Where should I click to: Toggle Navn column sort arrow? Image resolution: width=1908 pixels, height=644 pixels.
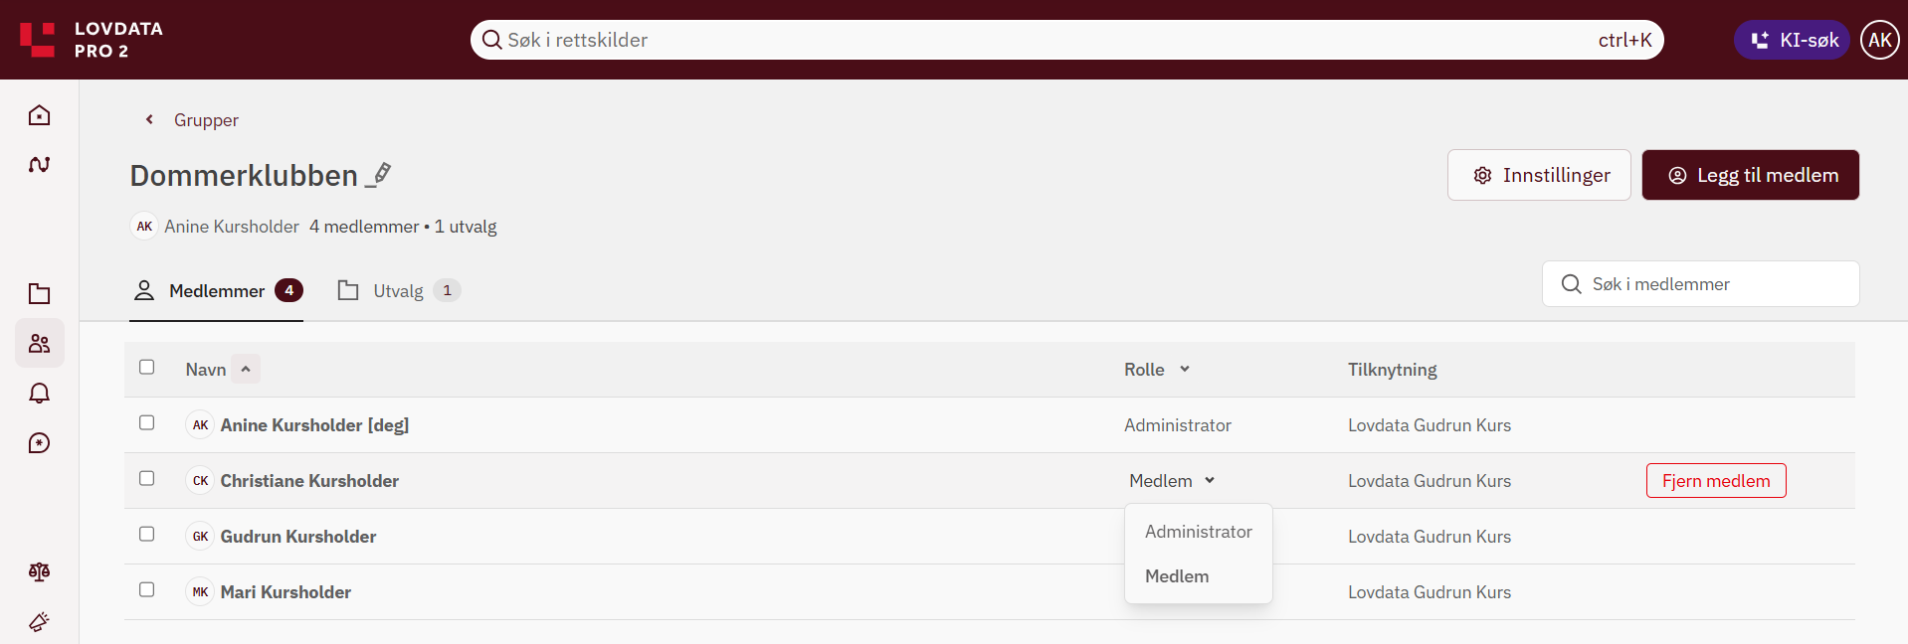pos(246,370)
